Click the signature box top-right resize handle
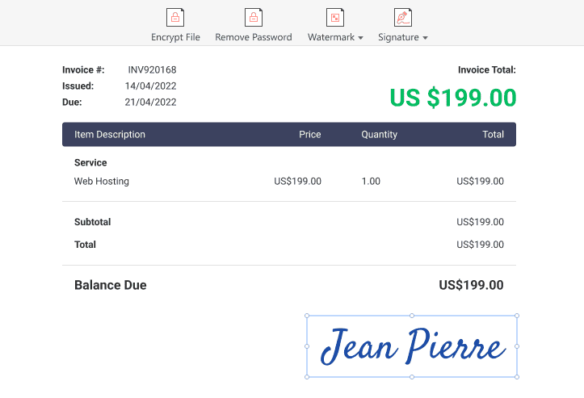This screenshot has height=398, width=584. pyautogui.click(x=517, y=316)
